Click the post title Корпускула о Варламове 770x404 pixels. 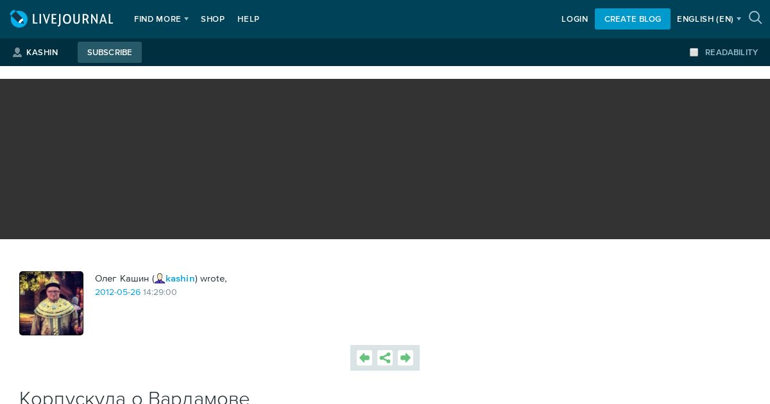[134, 398]
